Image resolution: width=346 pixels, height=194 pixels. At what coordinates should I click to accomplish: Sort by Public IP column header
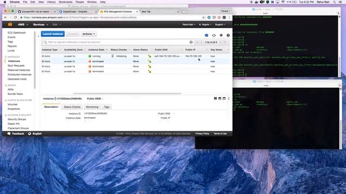pyautogui.click(x=190, y=50)
